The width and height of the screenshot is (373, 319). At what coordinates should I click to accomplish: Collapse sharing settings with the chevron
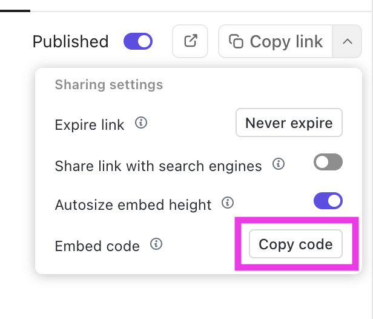347,41
